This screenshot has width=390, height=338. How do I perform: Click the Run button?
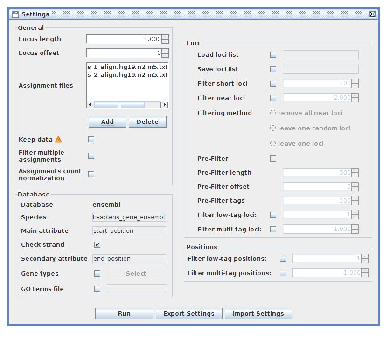(124, 313)
